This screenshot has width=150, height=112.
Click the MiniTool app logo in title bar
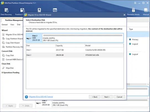(x=2, y=3)
